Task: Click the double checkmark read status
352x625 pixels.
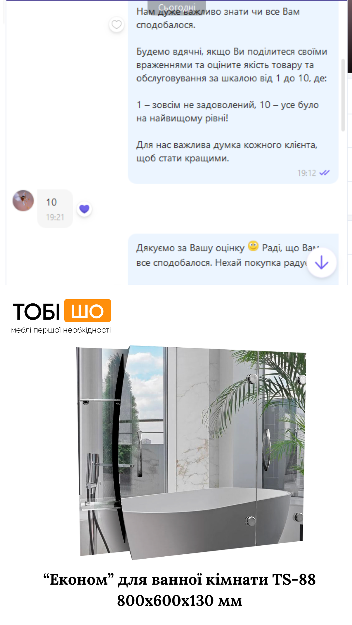Action: (324, 173)
